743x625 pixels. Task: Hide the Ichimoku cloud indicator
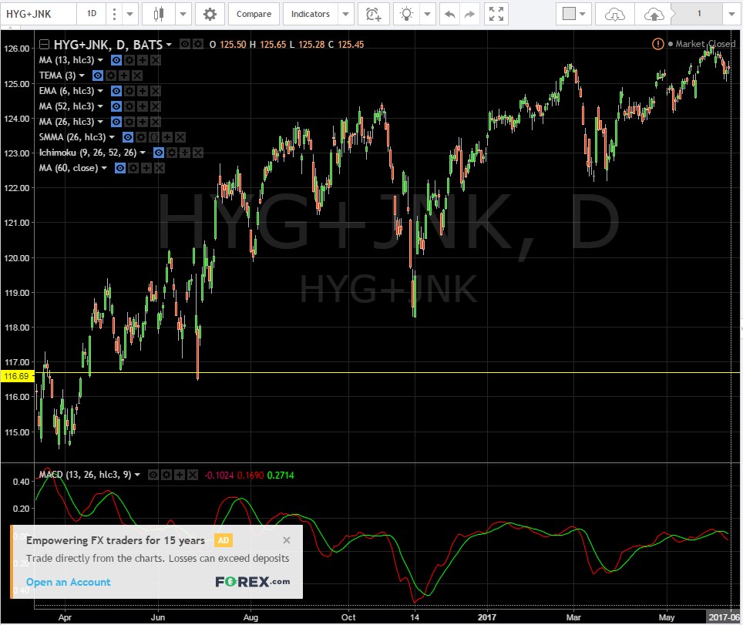point(159,153)
